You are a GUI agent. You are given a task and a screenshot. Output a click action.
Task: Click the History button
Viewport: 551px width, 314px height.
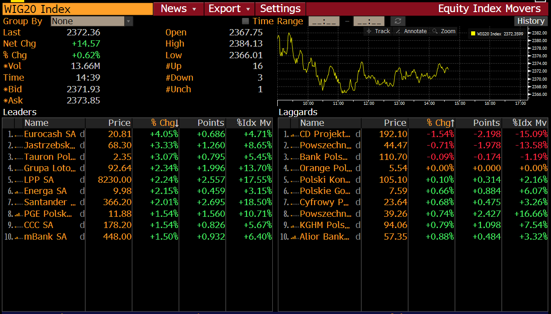tap(531, 21)
